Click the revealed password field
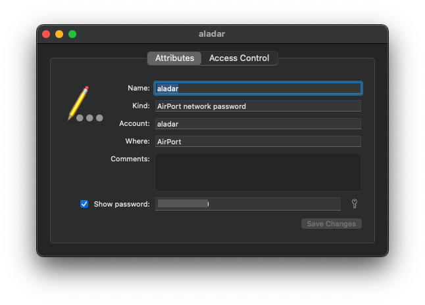 (247, 204)
